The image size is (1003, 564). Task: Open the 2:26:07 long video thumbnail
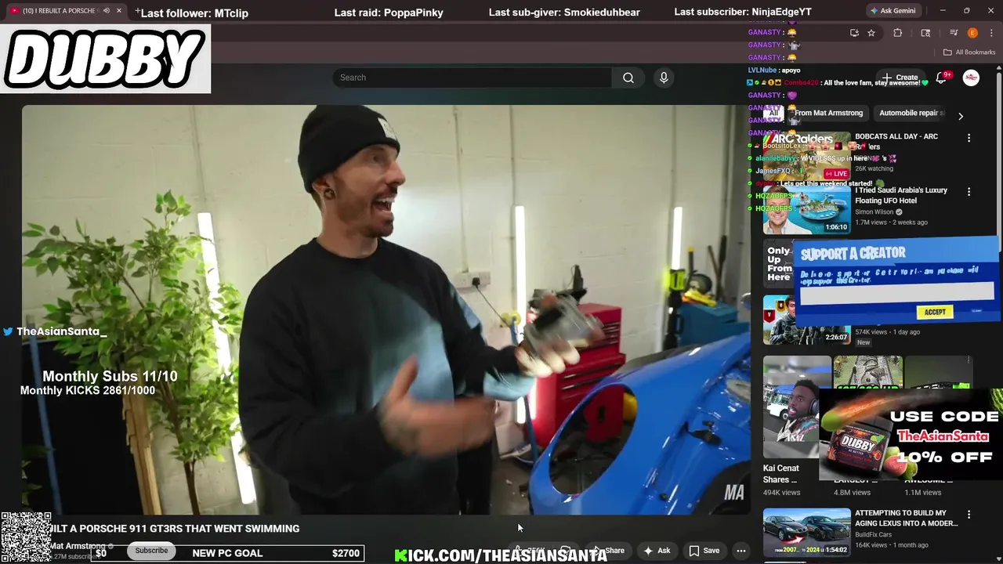[806, 320]
